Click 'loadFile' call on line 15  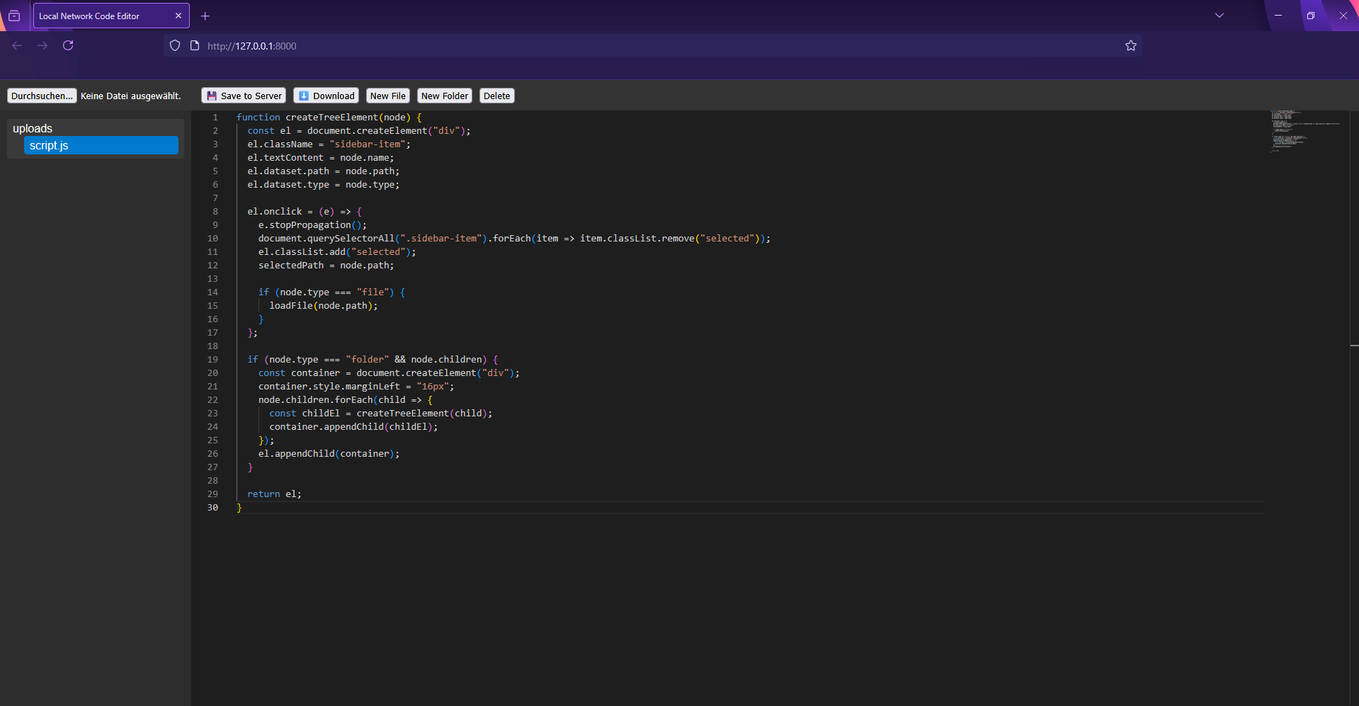pos(291,306)
